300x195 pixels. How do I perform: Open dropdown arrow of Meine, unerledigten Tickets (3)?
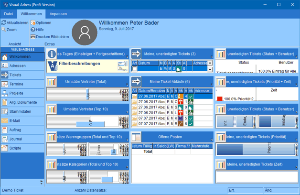pos(212,57)
